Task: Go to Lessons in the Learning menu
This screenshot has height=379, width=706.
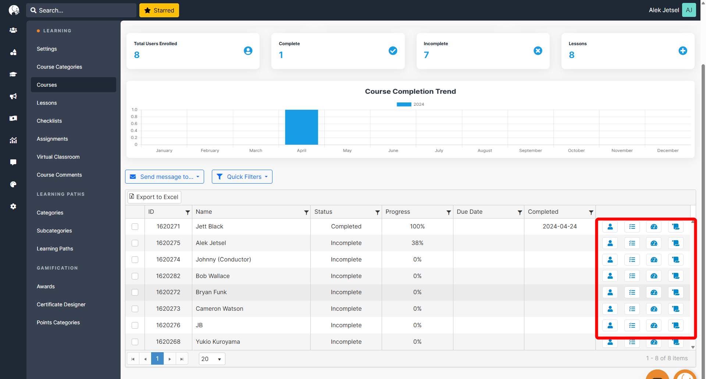Action: [x=47, y=103]
